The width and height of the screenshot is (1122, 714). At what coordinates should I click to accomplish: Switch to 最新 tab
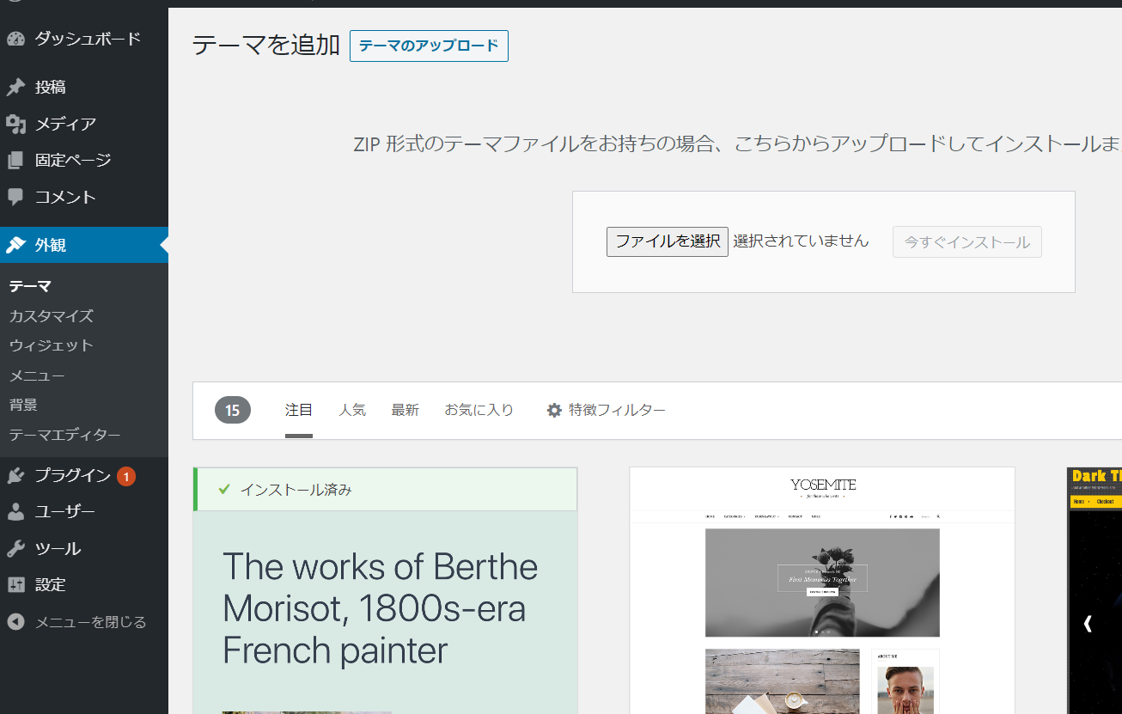(x=406, y=411)
